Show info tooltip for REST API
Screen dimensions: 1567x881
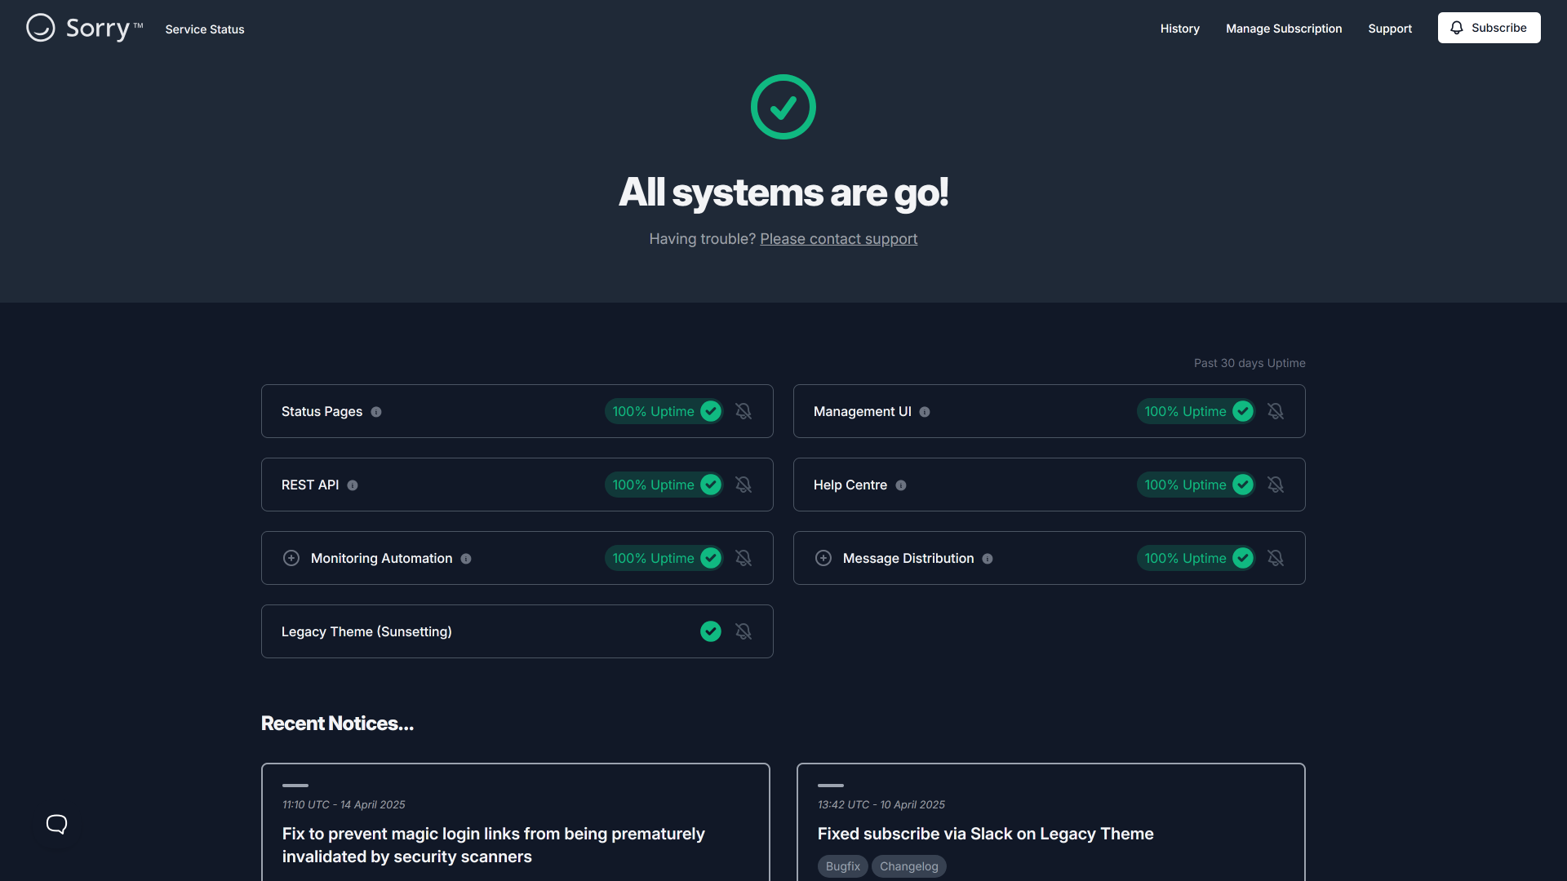[353, 485]
